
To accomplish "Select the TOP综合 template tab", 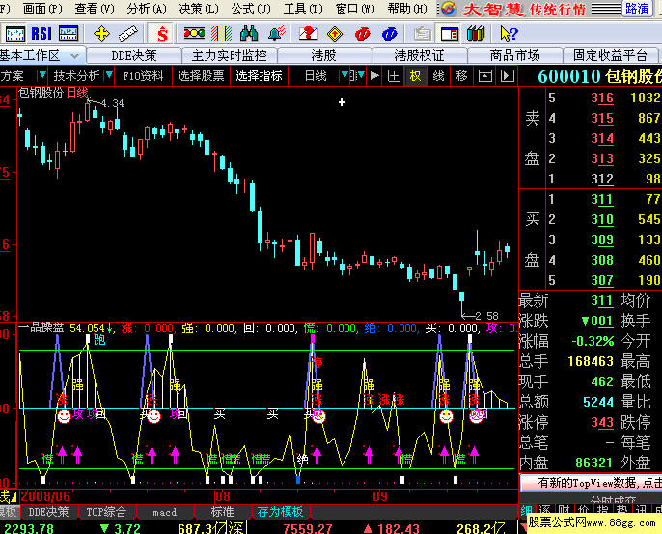I will click(x=106, y=512).
